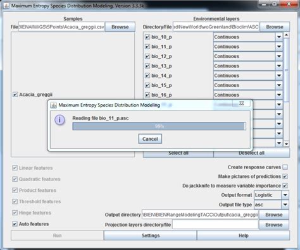This screenshot has width=300, height=250.
Task: Toggle Make pictures of predictions checkbox
Action: [x=285, y=176]
